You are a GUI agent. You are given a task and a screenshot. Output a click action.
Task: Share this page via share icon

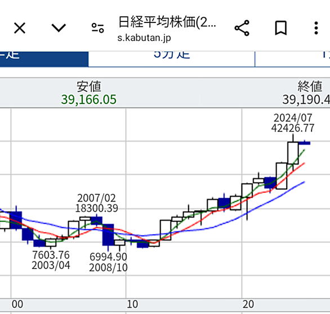click(242, 28)
